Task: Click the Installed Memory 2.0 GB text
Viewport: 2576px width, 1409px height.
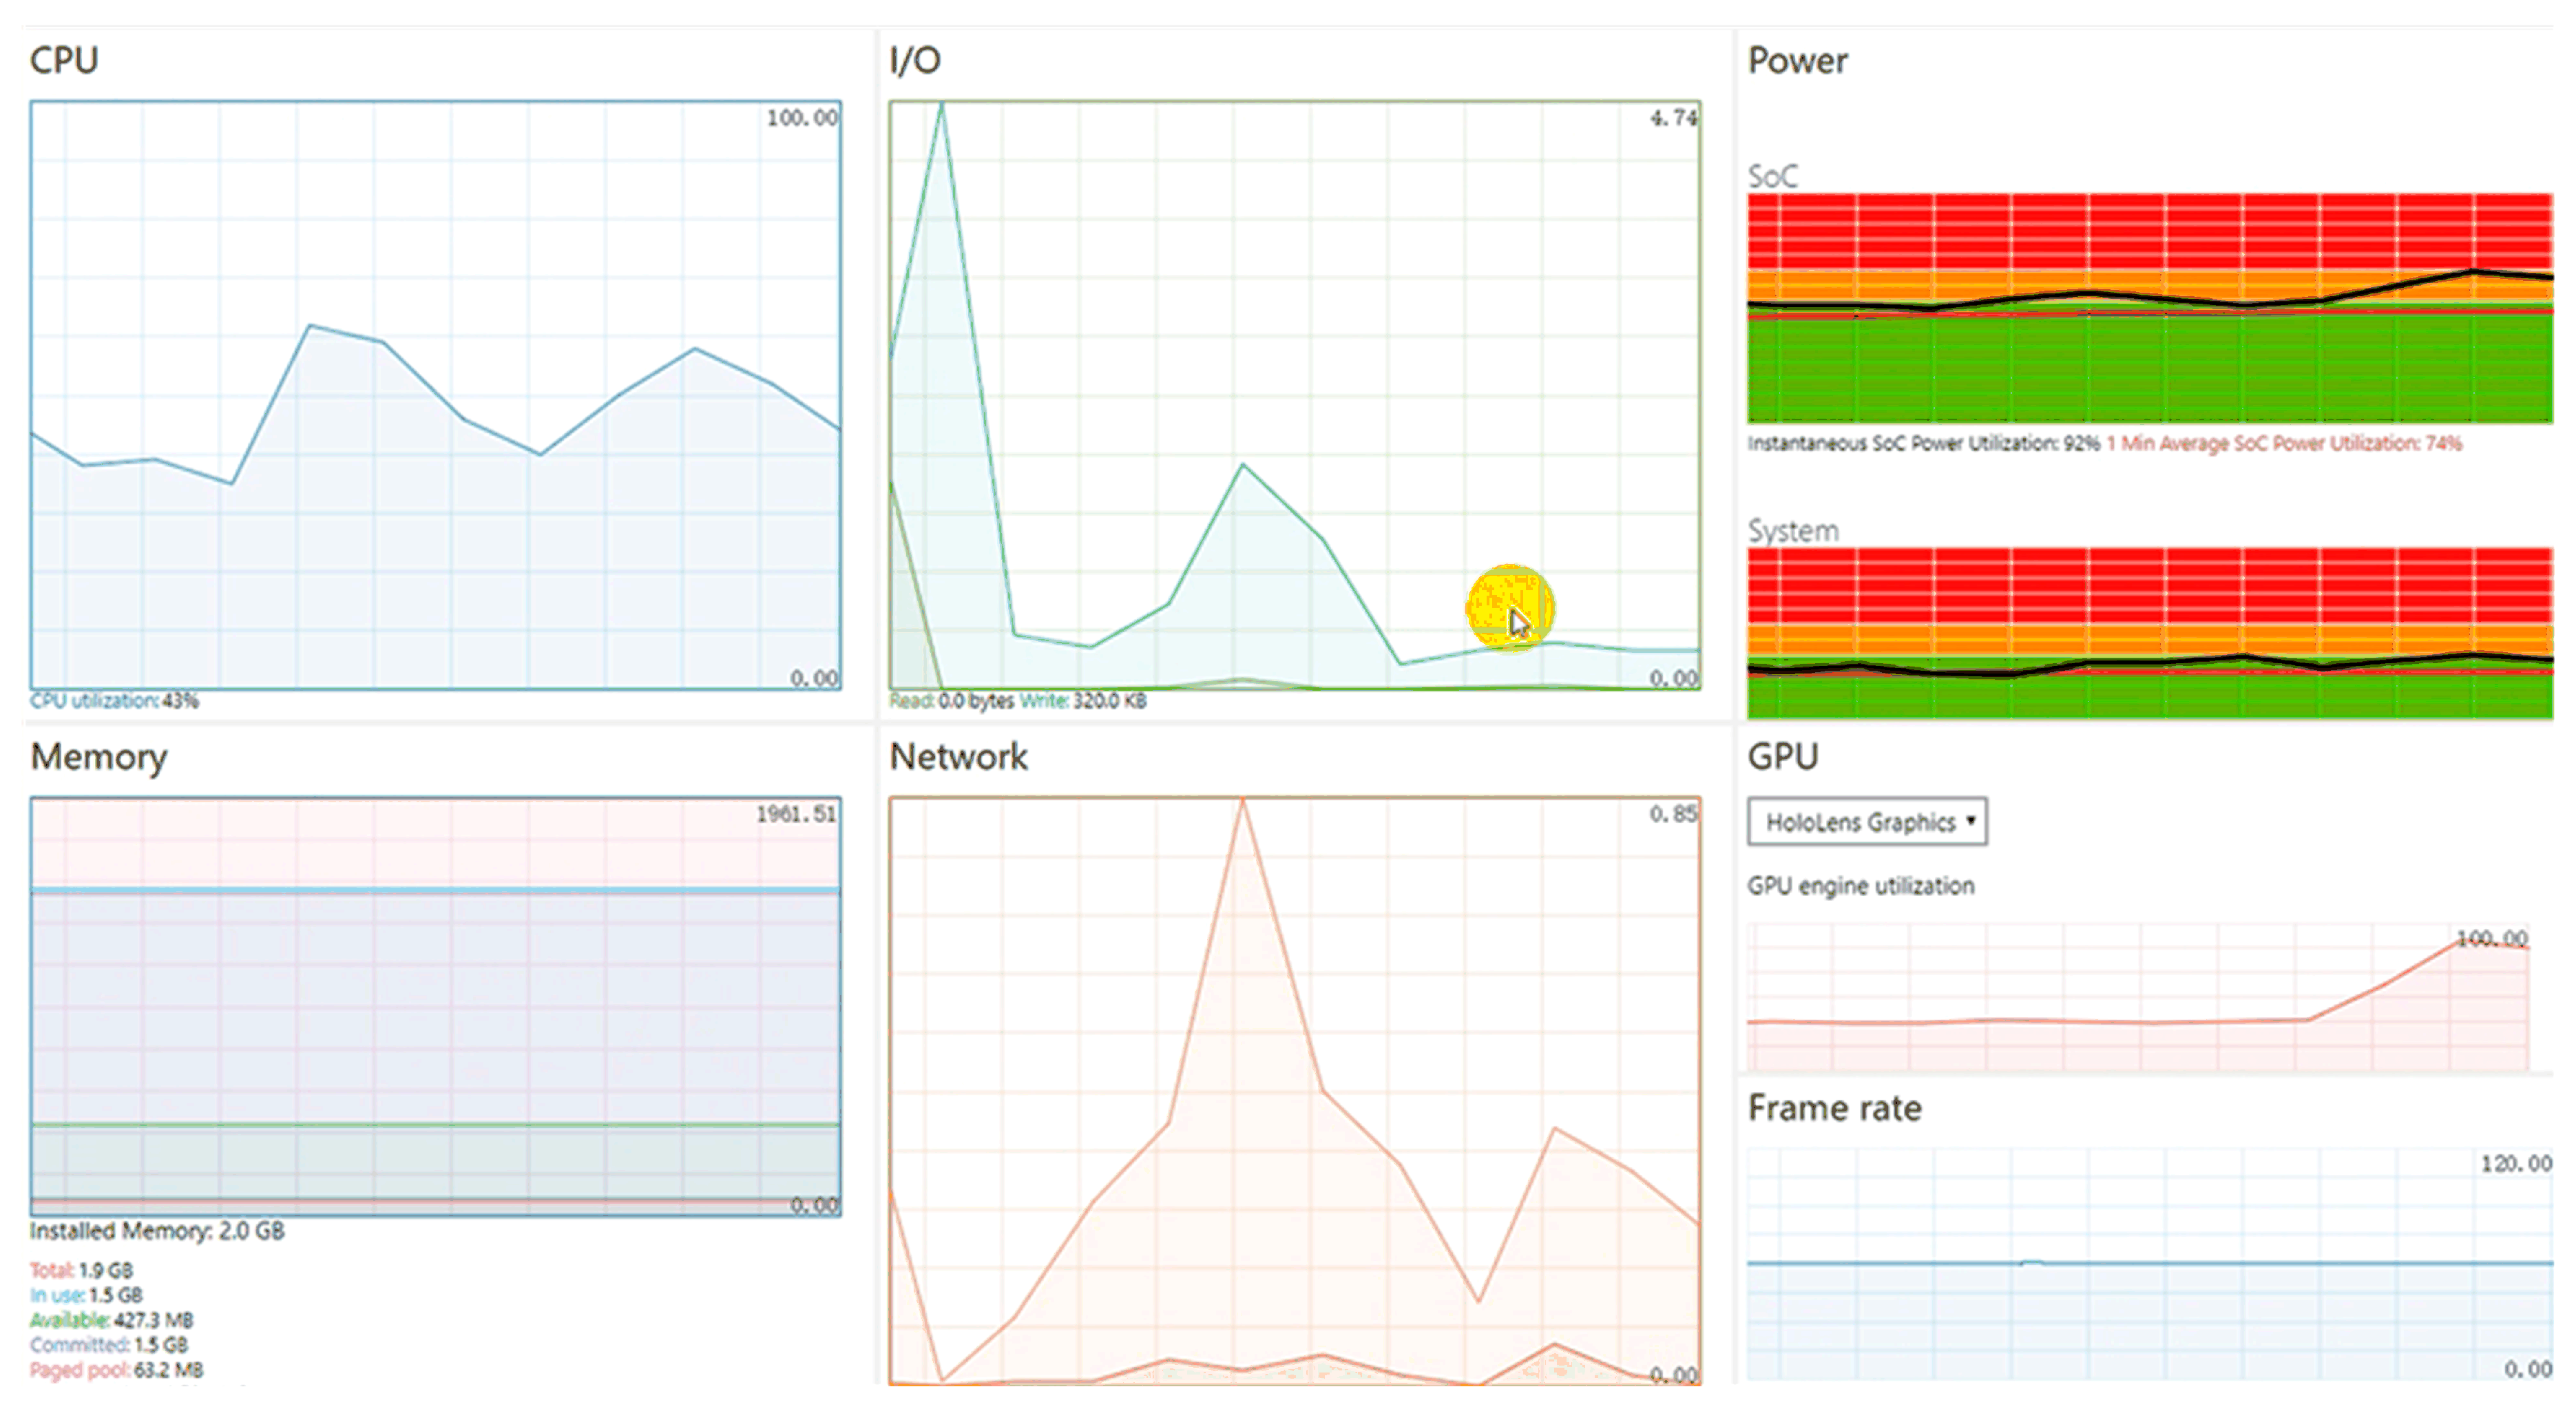Action: [157, 1231]
